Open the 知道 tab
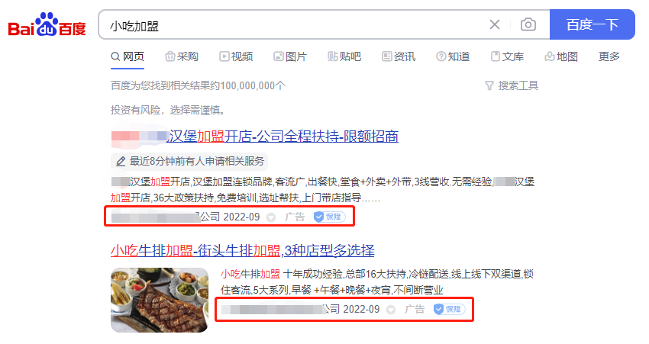The width and height of the screenshot is (649, 344). click(x=453, y=56)
